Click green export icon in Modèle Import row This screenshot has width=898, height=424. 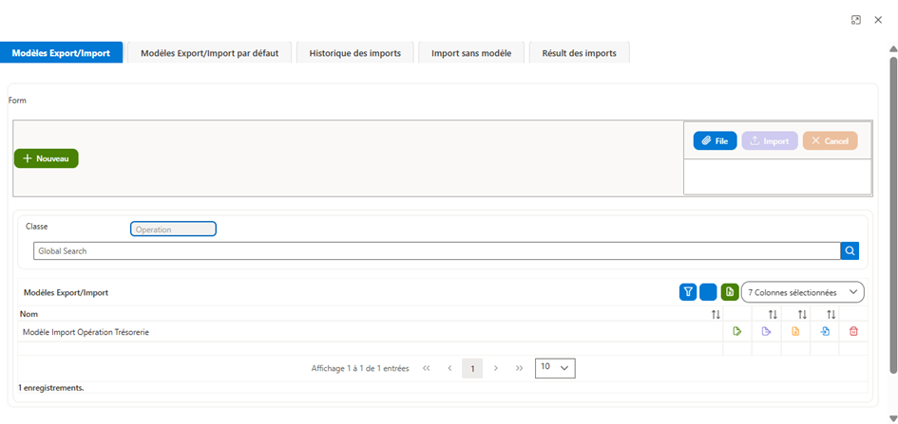(x=737, y=331)
